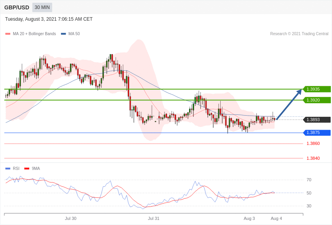Select the 1.3893 current price tag
The height and width of the screenshot is (225, 332).
[317, 120]
